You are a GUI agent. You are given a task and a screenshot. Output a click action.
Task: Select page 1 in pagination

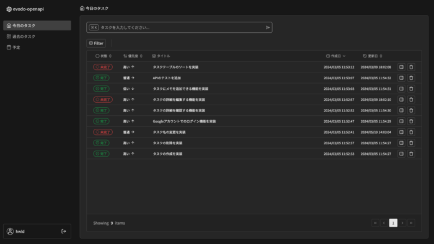click(x=393, y=223)
